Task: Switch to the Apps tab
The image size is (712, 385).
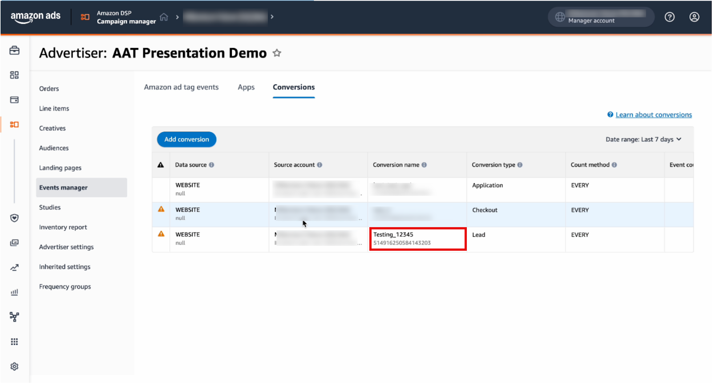Action: tap(246, 87)
